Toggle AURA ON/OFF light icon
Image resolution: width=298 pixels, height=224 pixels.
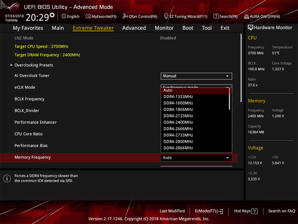246,16
